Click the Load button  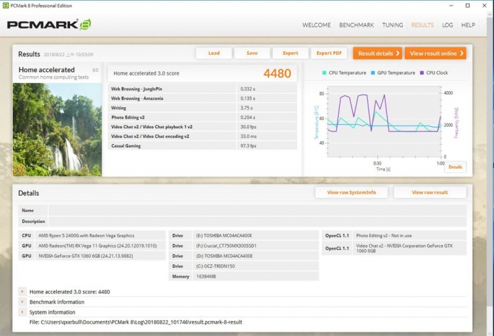pyautogui.click(x=214, y=53)
